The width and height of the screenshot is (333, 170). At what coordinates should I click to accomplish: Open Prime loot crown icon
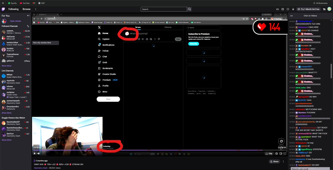(278, 9)
